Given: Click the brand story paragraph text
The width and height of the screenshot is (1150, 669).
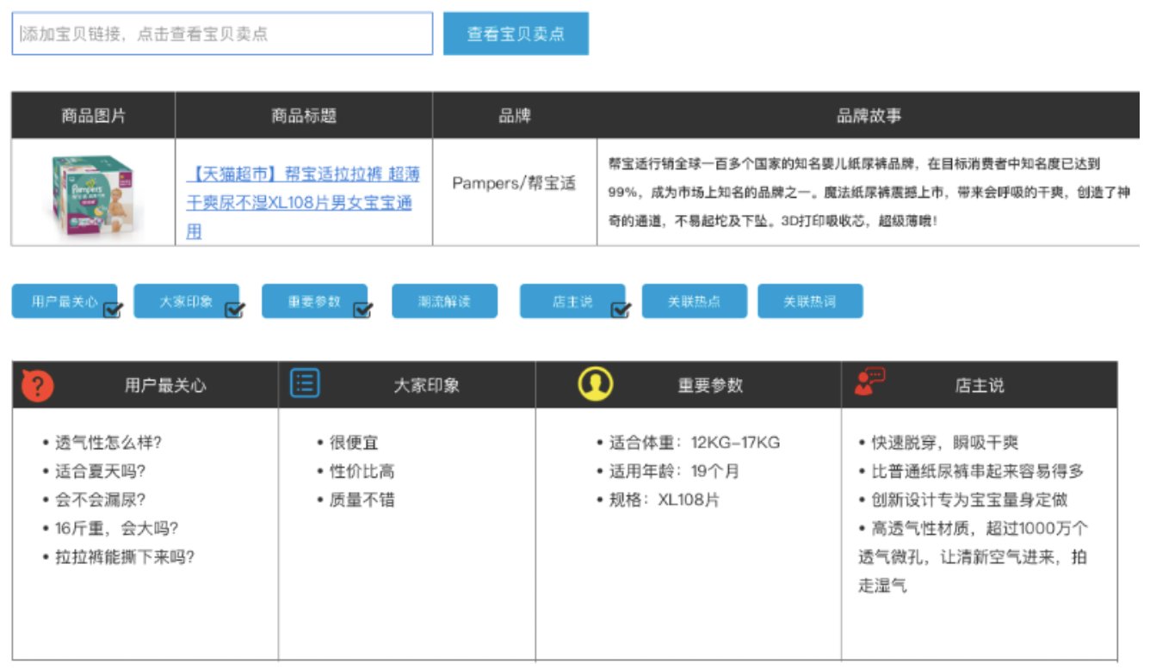Looking at the screenshot, I should coord(869,192).
